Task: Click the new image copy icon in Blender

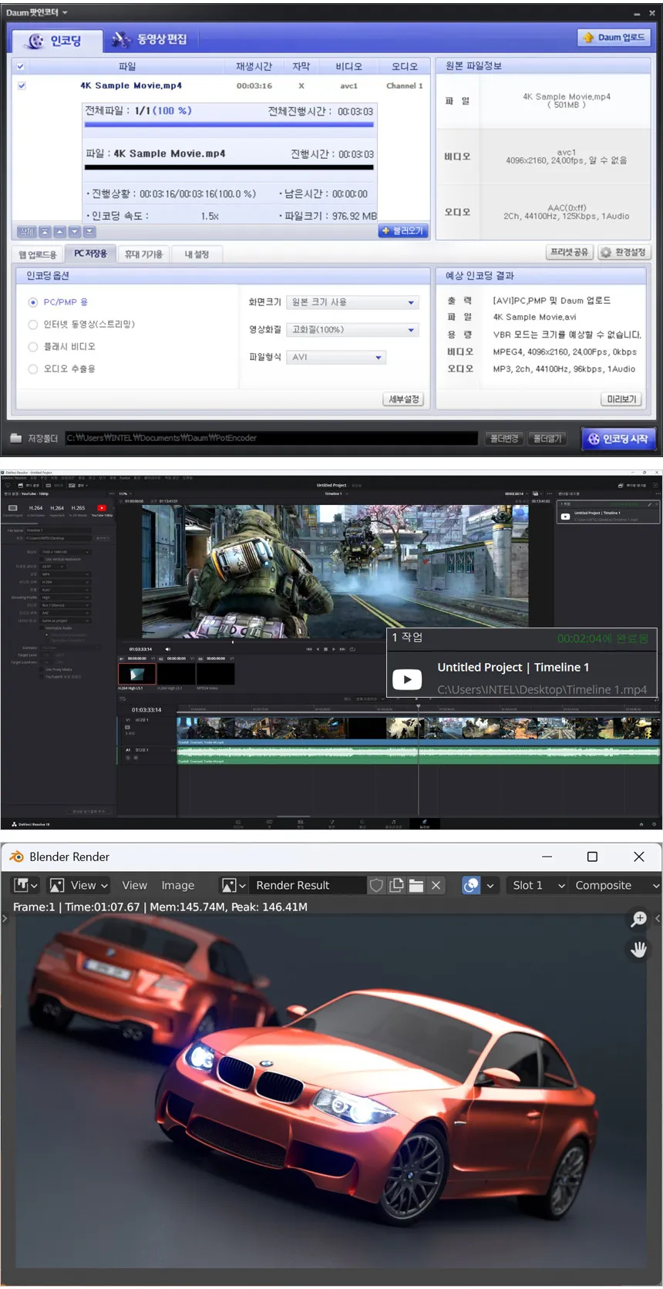Action: pyautogui.click(x=396, y=885)
